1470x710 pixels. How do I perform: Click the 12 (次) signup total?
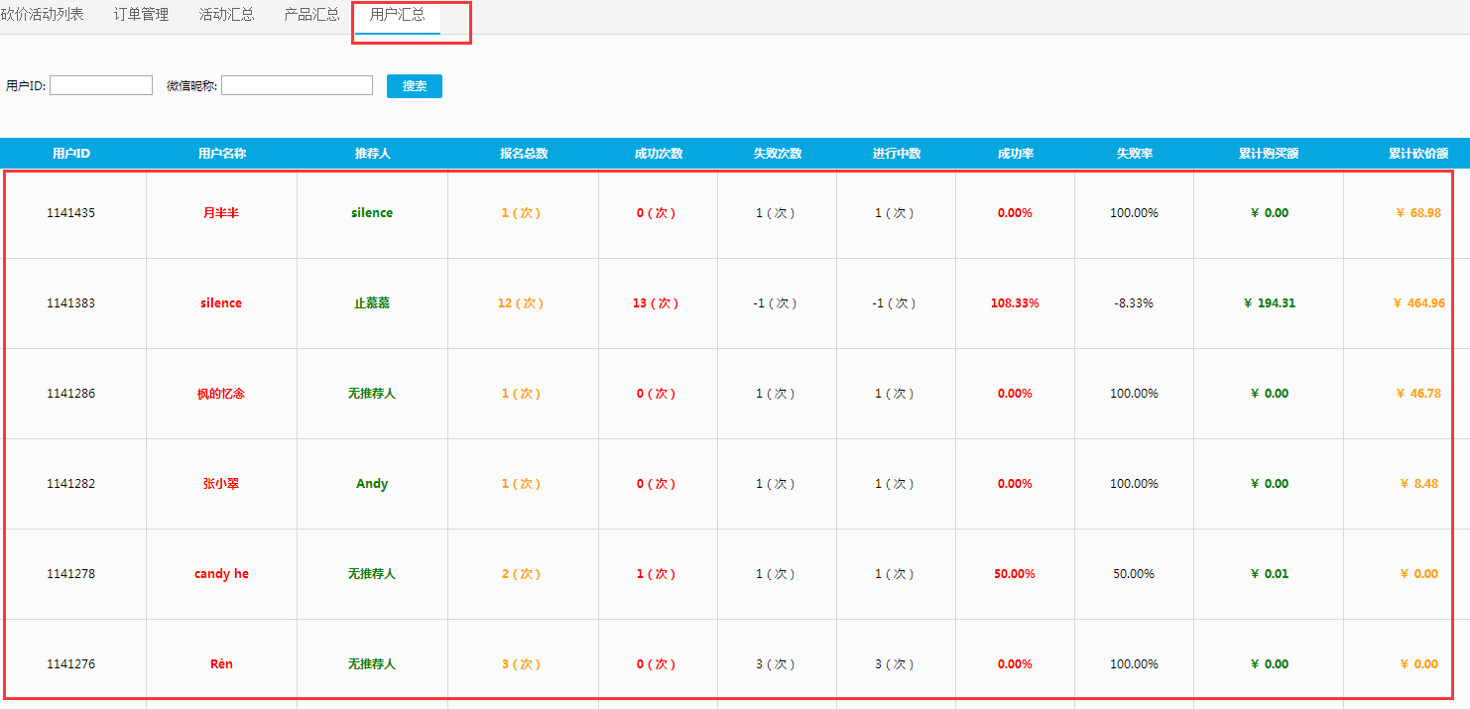point(521,303)
